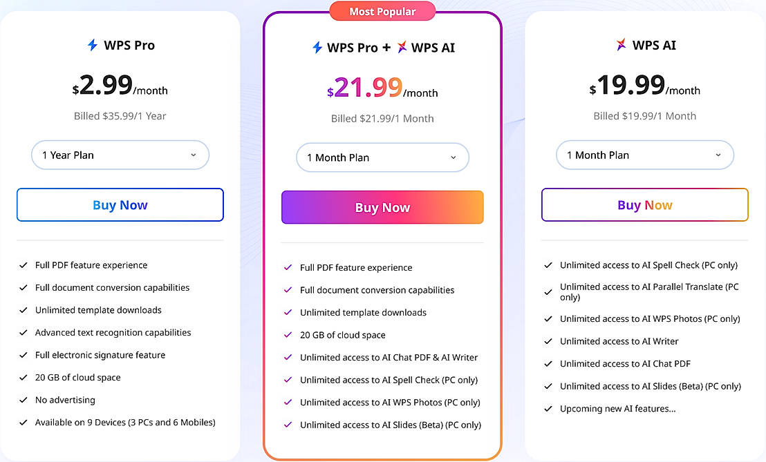The height and width of the screenshot is (462, 766).
Task: Click the Available on 9 Devices feature text
Action: coord(125,423)
